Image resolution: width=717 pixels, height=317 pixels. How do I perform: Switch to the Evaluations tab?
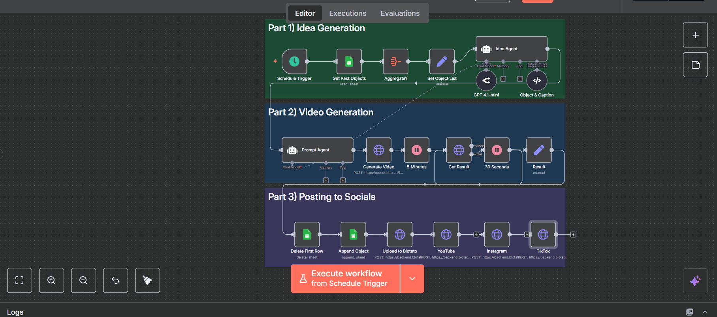[400, 13]
